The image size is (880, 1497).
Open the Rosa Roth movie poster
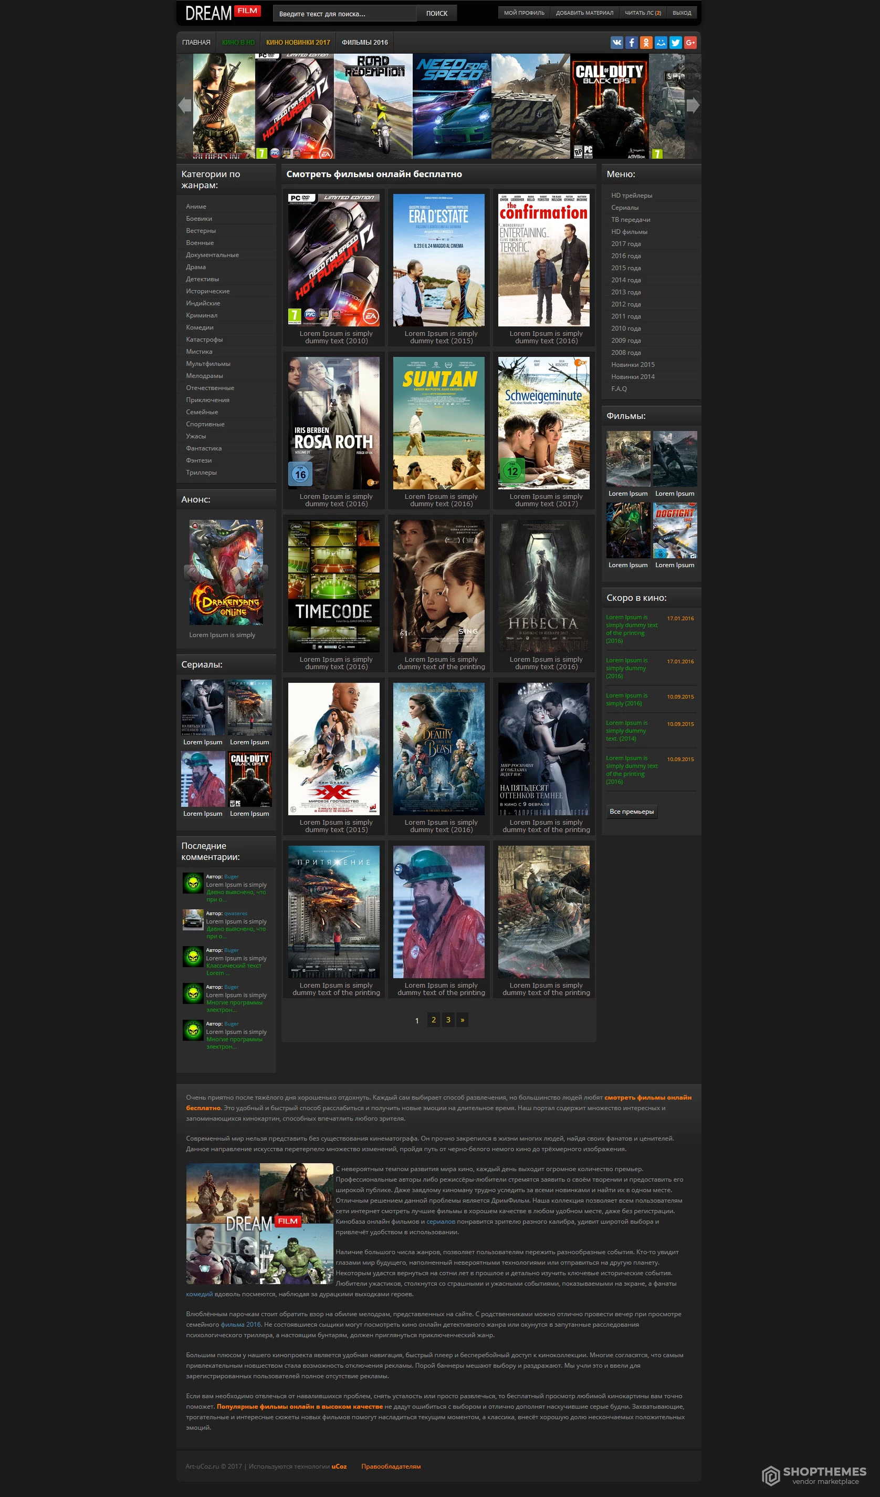tap(333, 423)
